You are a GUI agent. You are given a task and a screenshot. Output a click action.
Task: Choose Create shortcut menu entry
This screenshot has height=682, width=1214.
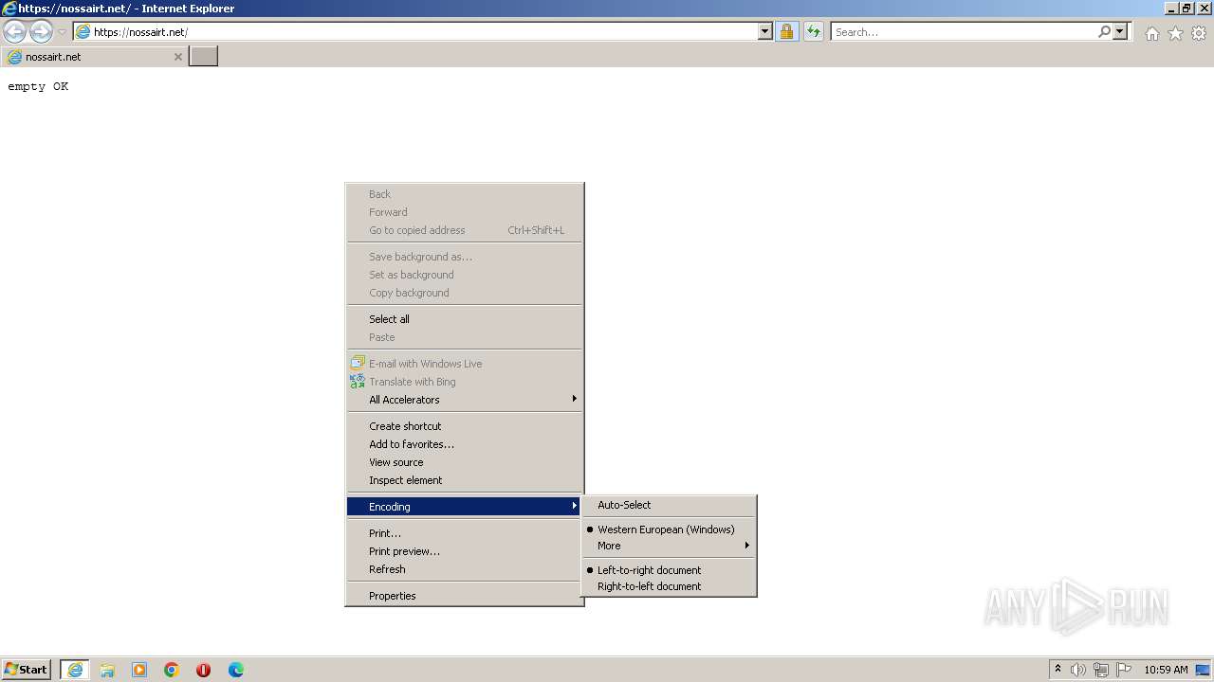465,426
